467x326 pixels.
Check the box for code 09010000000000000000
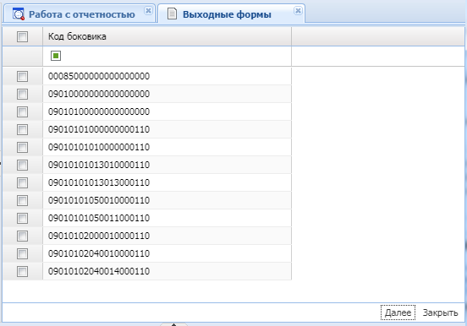22,94
